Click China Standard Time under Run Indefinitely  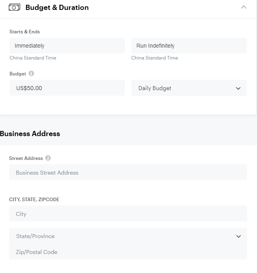[155, 58]
